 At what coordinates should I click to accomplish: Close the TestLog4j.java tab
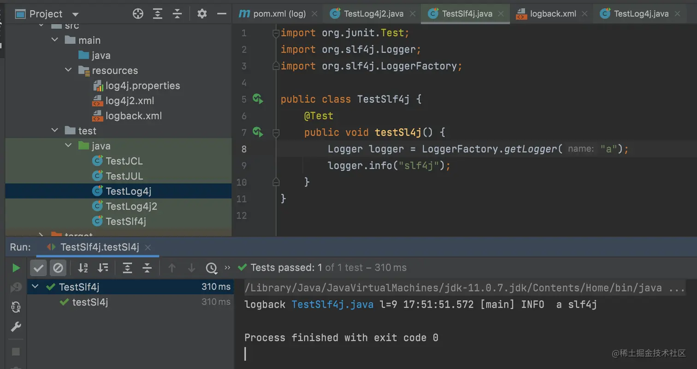click(678, 14)
